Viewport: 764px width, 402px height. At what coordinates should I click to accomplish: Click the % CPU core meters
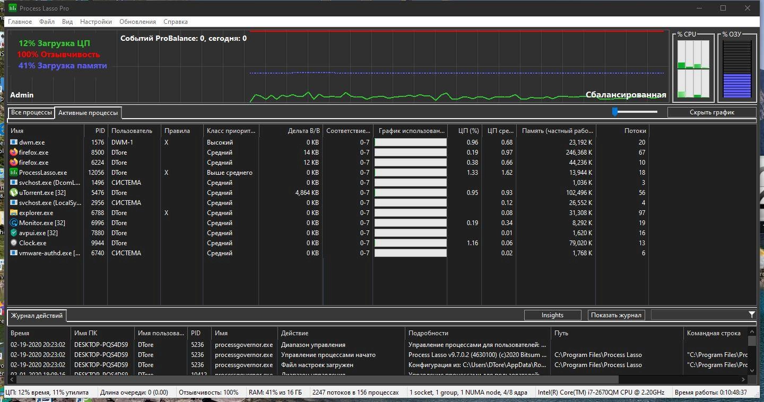[x=693, y=69]
